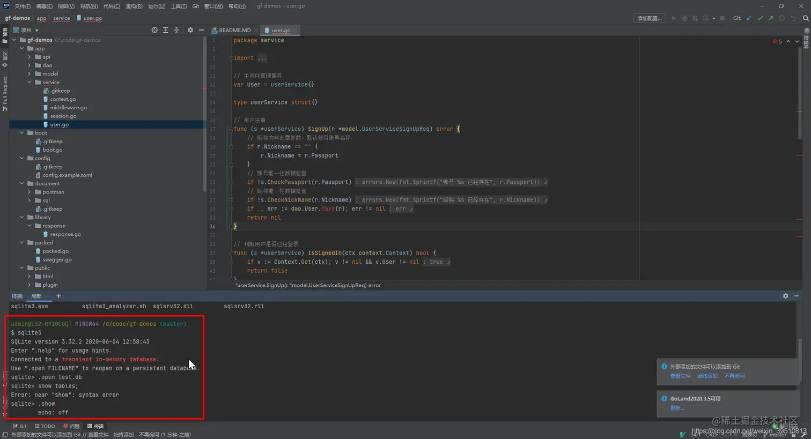Open the 导航(N) menu

click(x=89, y=6)
